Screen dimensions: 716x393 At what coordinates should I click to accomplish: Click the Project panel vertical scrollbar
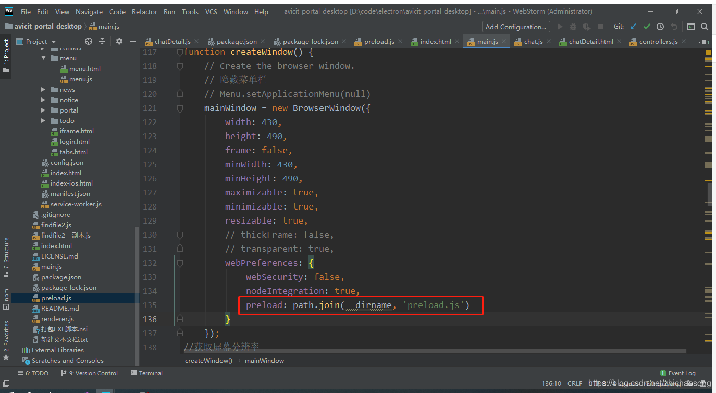tap(137, 296)
